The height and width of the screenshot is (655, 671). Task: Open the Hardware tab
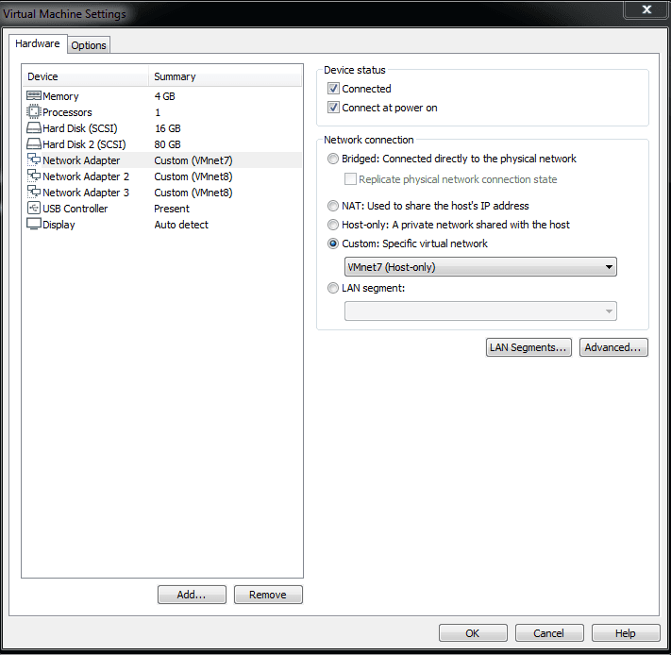38,43
